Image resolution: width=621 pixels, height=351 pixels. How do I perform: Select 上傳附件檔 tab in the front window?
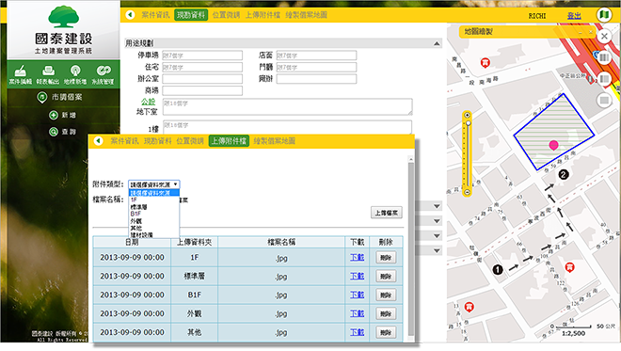(229, 141)
